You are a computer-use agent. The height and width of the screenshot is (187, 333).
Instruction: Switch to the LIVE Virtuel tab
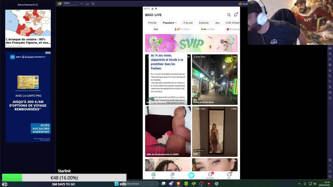tap(232, 23)
